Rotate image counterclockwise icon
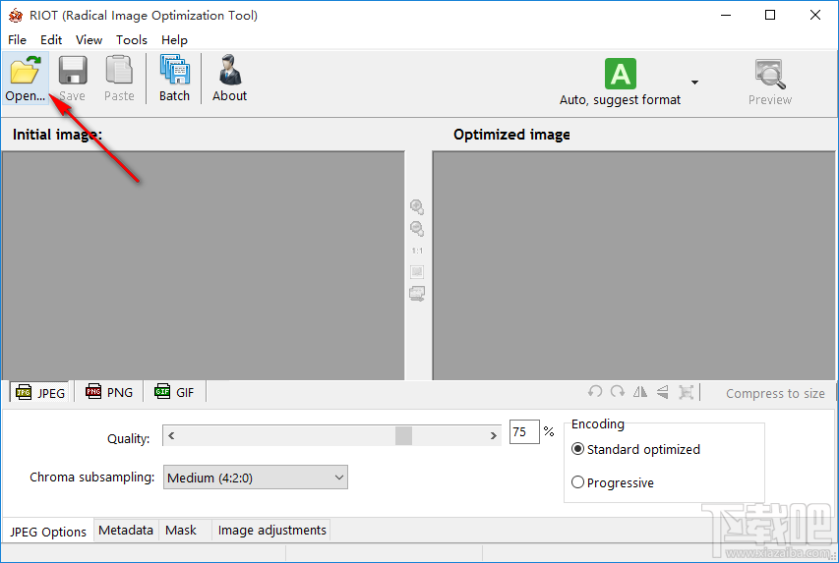The height and width of the screenshot is (563, 839). click(595, 392)
